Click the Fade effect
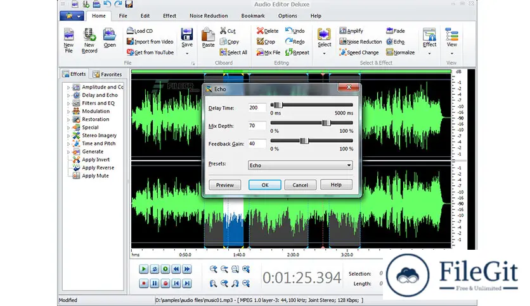The image size is (530, 306). [396, 31]
